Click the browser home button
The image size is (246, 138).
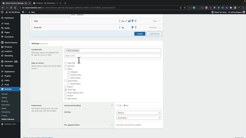15,8
